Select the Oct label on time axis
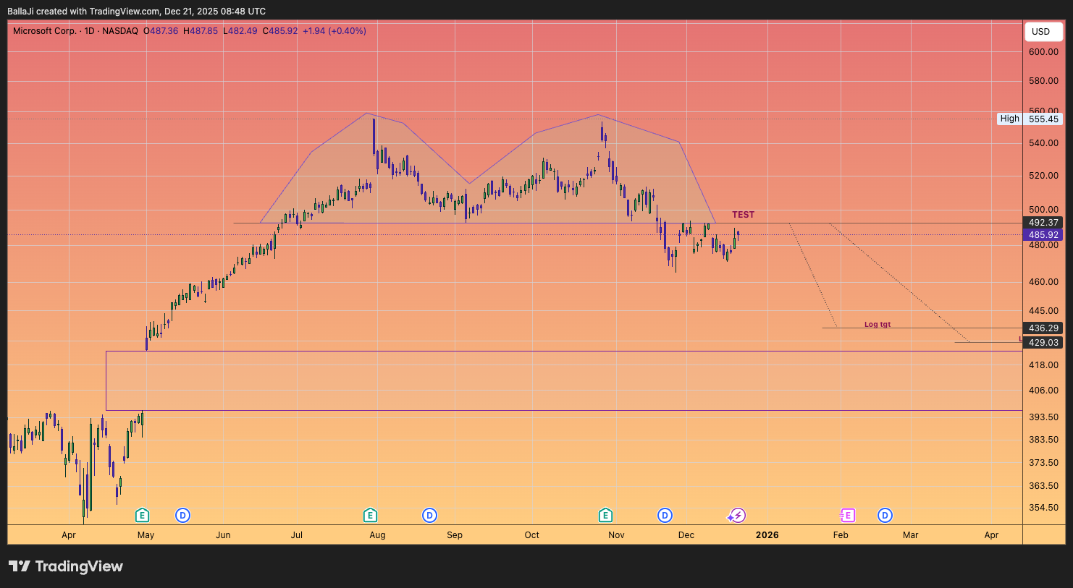This screenshot has width=1073, height=588. coord(532,535)
